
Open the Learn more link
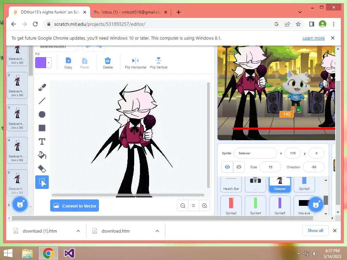[313, 38]
